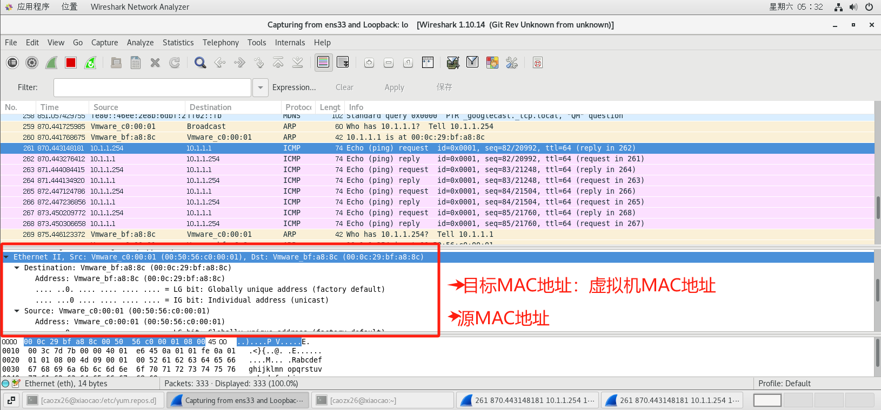Sort by the Protocol column header

click(298, 107)
